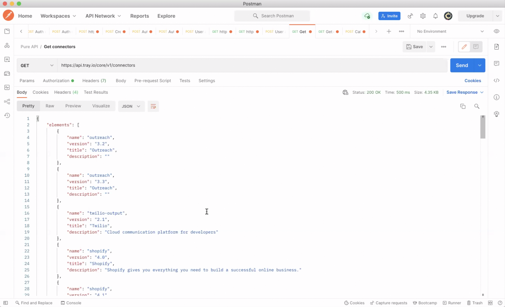
Task: Open Console in the status bar
Action: click(x=71, y=303)
